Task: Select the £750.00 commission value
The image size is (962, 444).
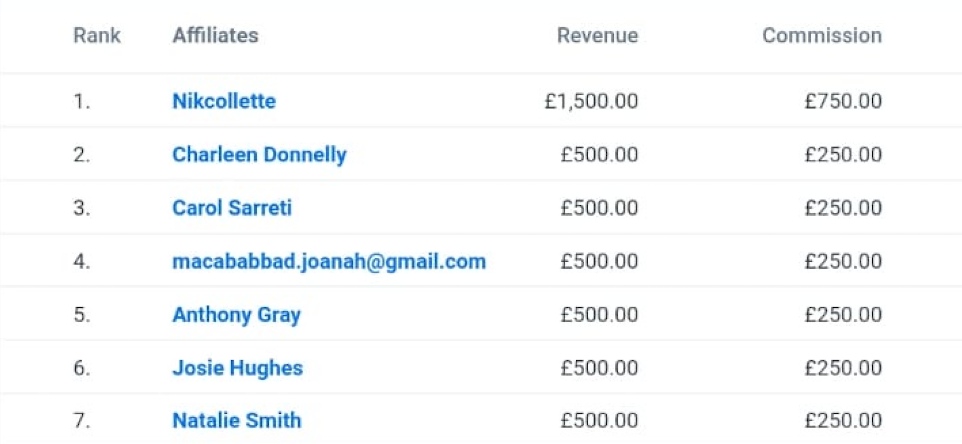Action: click(843, 101)
